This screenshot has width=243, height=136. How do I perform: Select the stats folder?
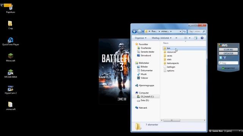[167, 59]
